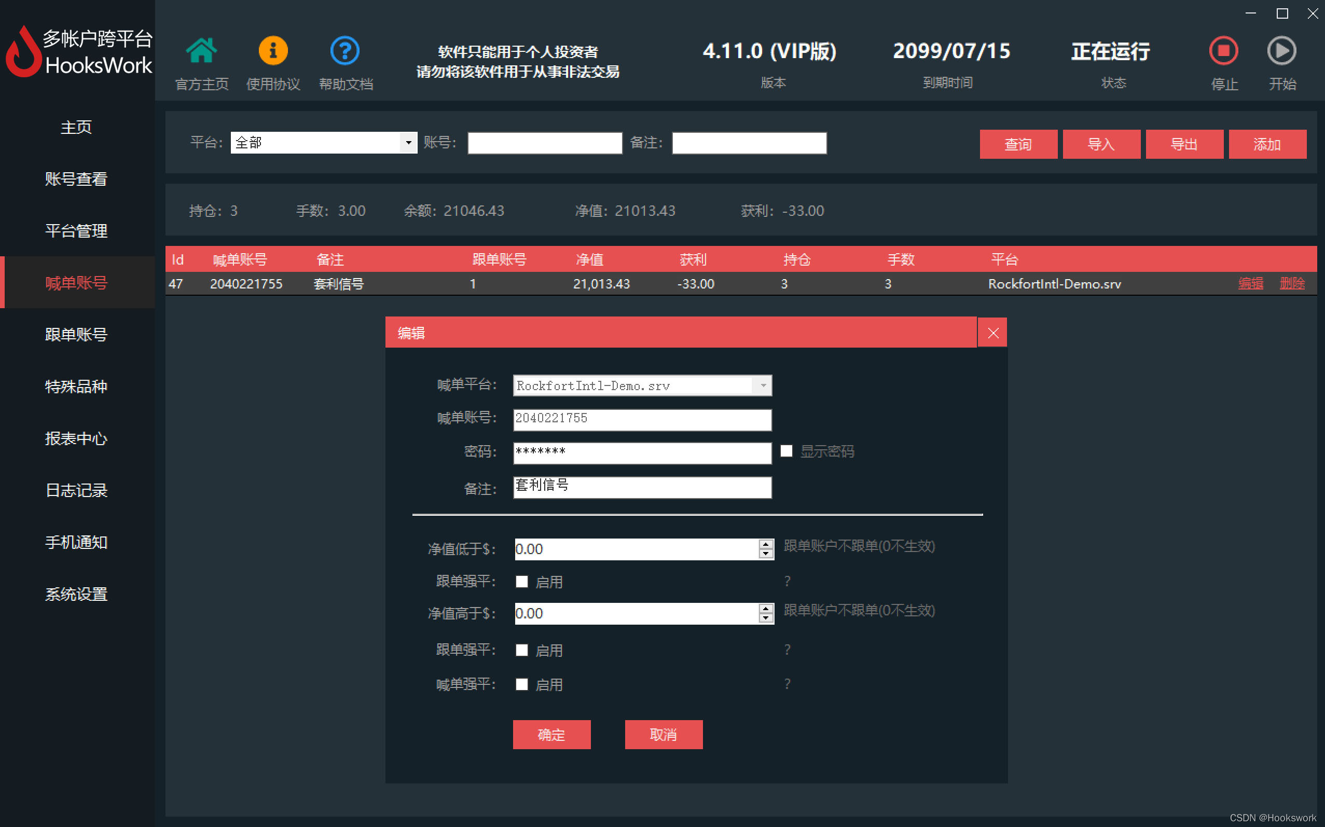This screenshot has width=1325, height=827.
Task: Click the question mark beside 喊单强平
Action: (788, 684)
